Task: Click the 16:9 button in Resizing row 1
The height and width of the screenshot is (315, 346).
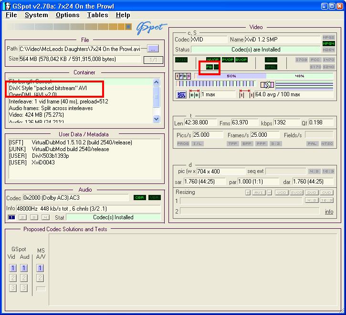Action: click(326, 201)
